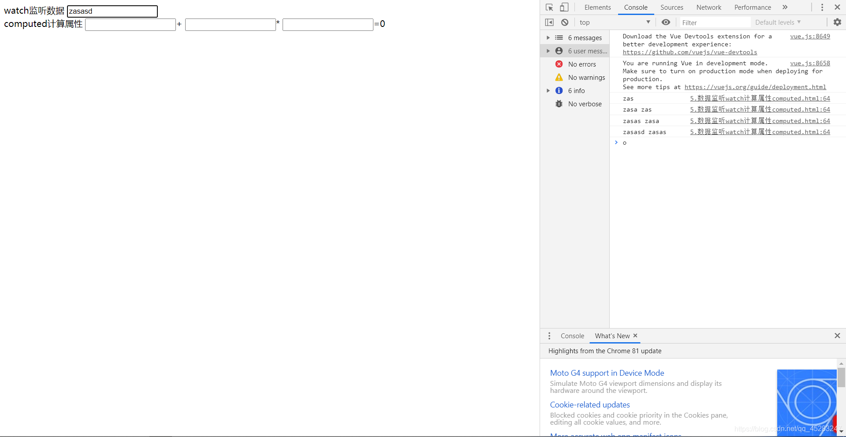This screenshot has width=846, height=437.
Task: Click the What's New scrollbar thumb
Action: (x=841, y=377)
